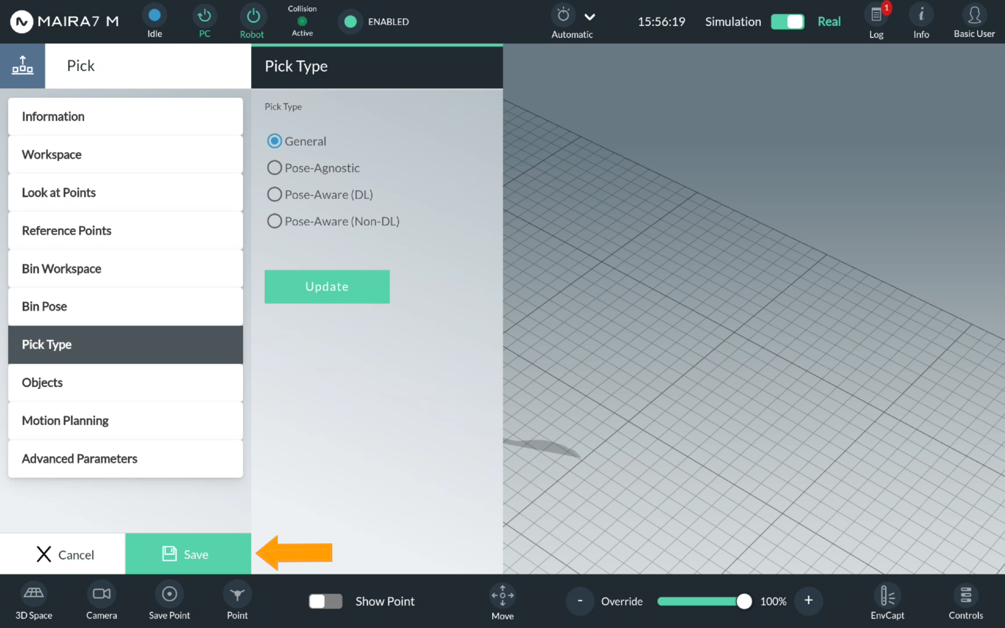Click the workflow hierarchy icon beside Pick
Screen dimensions: 1005x628
click(23, 66)
